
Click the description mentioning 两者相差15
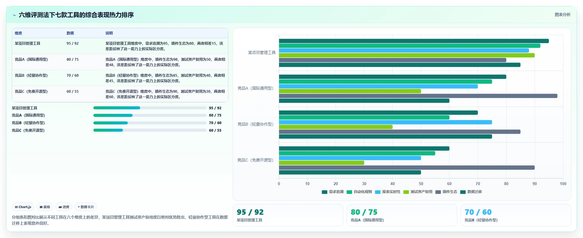coord(165,46)
